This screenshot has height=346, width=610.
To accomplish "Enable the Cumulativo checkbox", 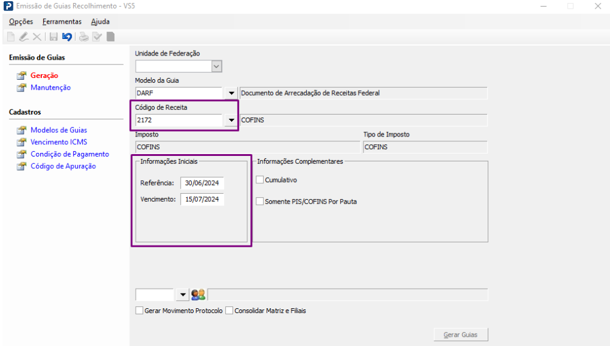I will (261, 180).
